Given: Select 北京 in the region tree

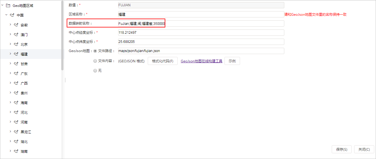Looking at the screenshot, I should (24, 45).
